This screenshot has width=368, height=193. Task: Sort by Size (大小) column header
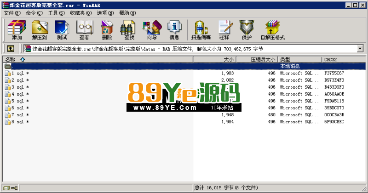coord(214,59)
